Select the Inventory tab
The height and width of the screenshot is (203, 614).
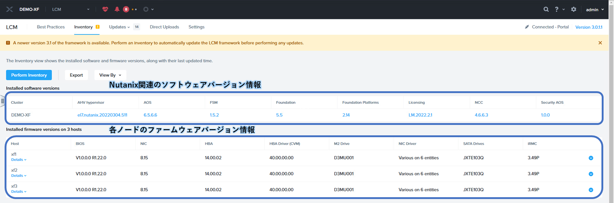(83, 27)
